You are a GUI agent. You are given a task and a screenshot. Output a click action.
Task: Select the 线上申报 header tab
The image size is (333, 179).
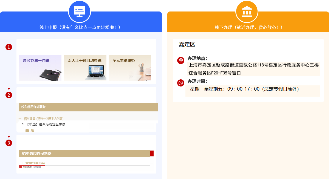pyautogui.click(x=80, y=27)
